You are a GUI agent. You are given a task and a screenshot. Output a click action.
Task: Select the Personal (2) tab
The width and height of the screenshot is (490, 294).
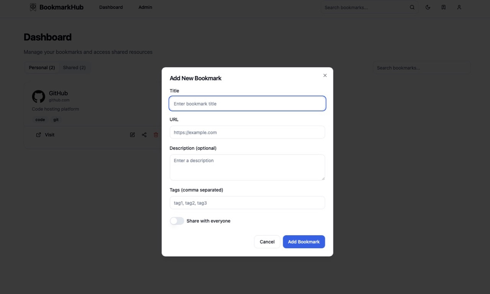point(42,68)
